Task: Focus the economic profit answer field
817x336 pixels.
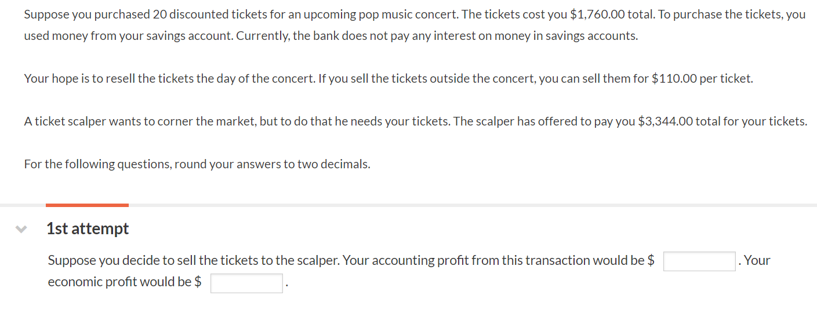Action: [246, 283]
